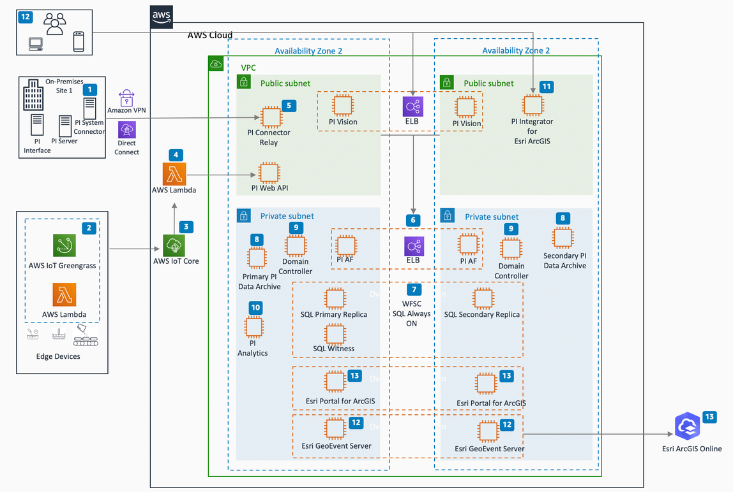Click Esri Portal icon below SQL Secondary Replica
The image size is (733, 492).
point(486,384)
